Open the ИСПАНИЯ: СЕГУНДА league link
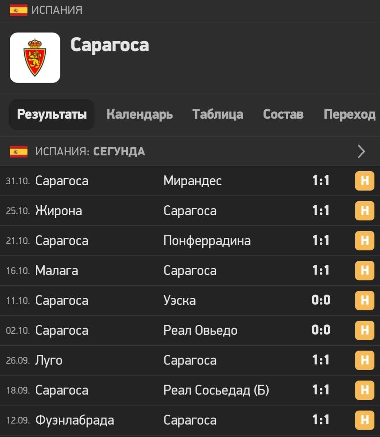Screen dimensions: 380x437 [x=90, y=152]
